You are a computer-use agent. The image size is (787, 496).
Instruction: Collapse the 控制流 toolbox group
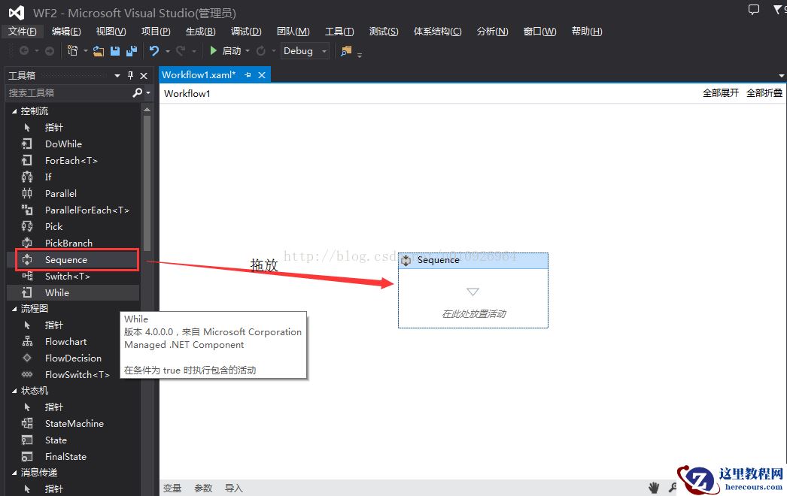[x=14, y=111]
